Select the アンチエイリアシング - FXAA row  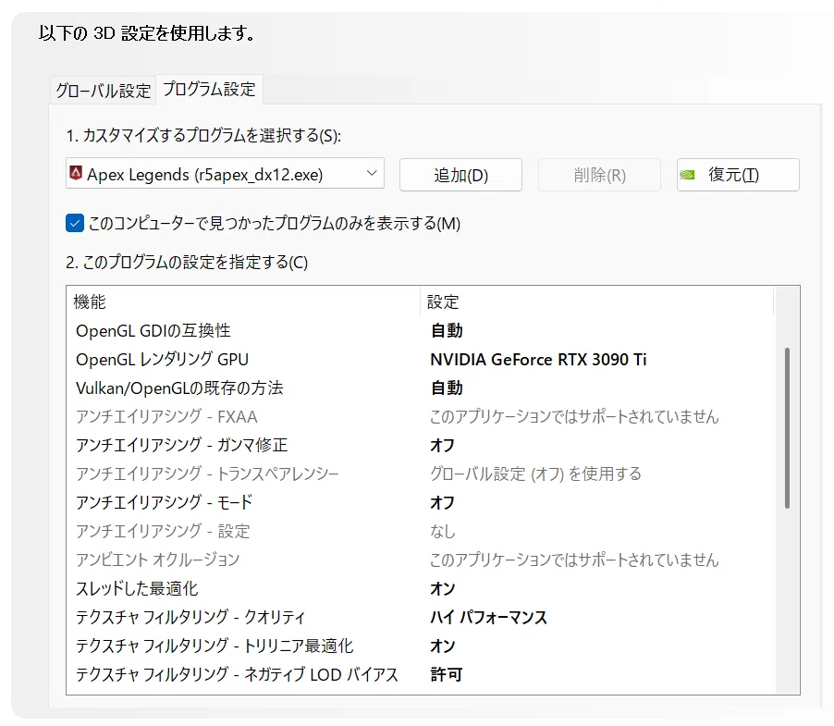pyautogui.click(x=420, y=416)
